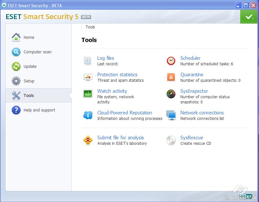The width and height of the screenshot is (259, 202).
Task: Click the Tools breadcrumb at top
Action: coord(90,27)
